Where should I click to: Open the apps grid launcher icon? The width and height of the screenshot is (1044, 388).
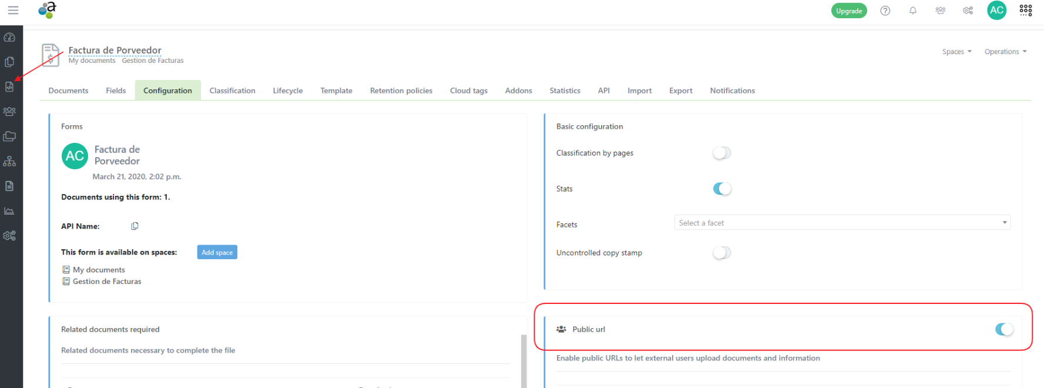click(x=1025, y=11)
